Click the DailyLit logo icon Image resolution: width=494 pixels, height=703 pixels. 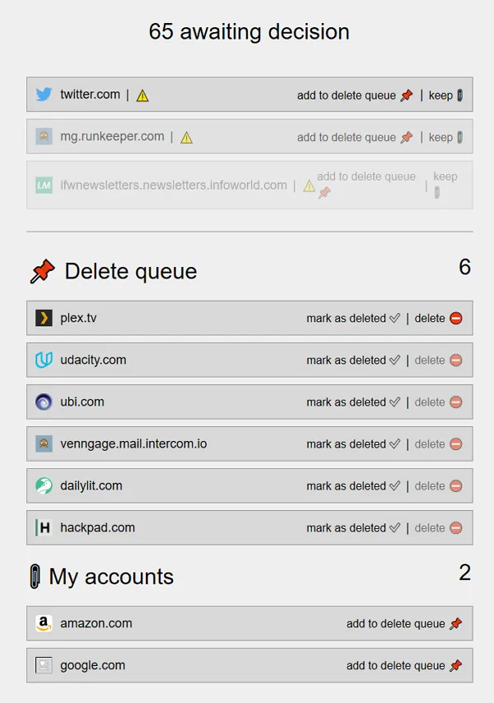(44, 486)
